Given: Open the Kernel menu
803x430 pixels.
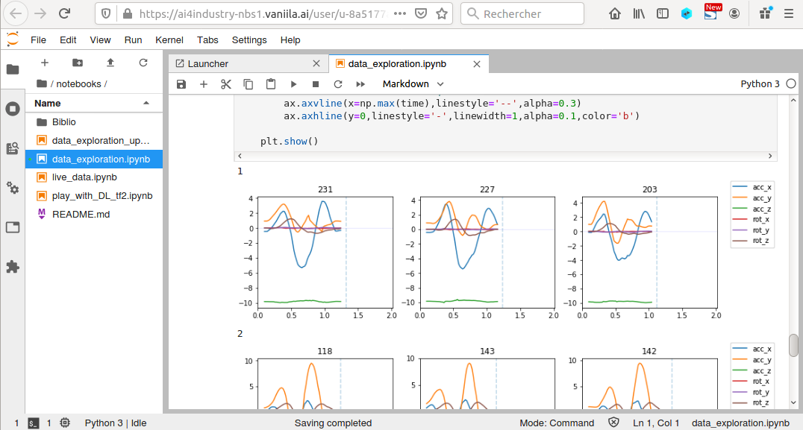Looking at the screenshot, I should coord(169,40).
